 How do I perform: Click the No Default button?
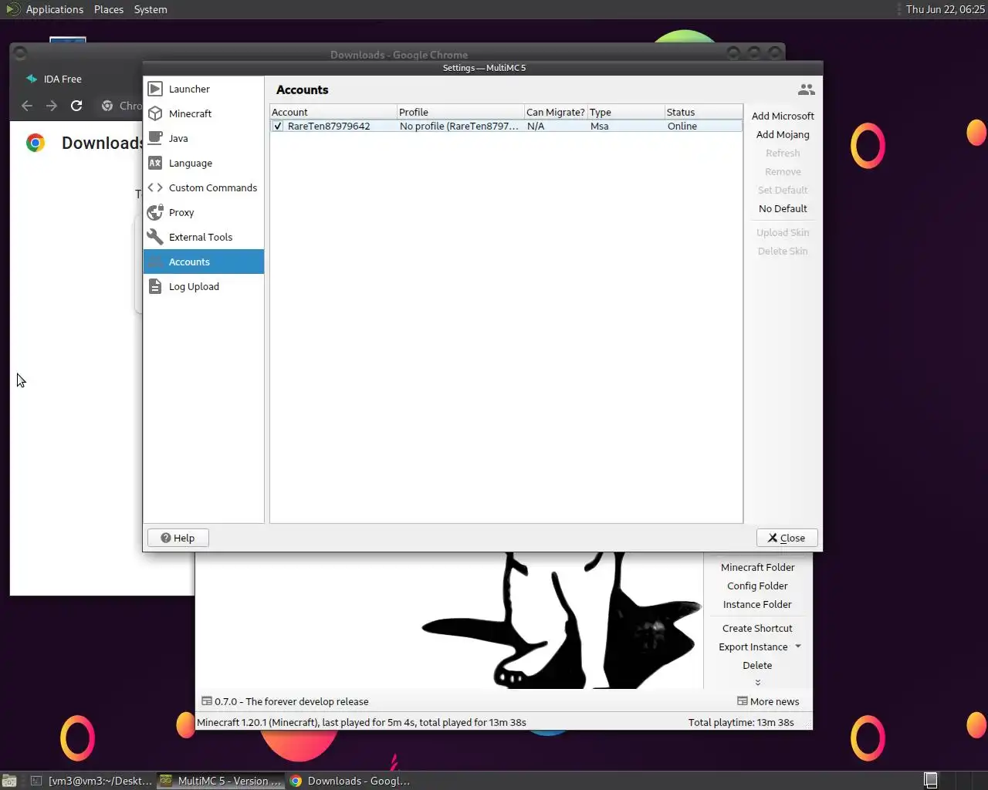(783, 208)
